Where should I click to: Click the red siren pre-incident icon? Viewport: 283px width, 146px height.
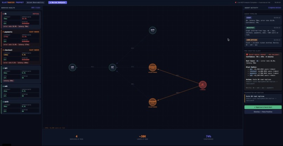point(247,54)
